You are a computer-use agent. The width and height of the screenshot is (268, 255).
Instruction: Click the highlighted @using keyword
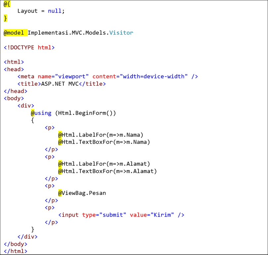tap(41, 113)
